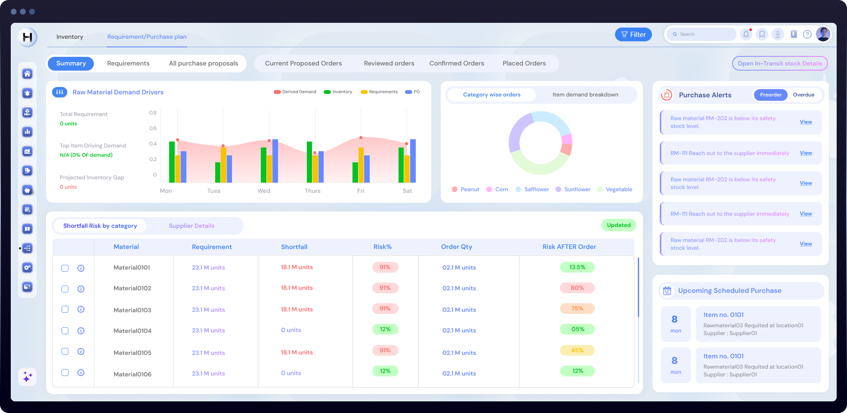The height and width of the screenshot is (413, 847).
Task: Click the bookmark icon in the top bar
Action: [x=762, y=34]
